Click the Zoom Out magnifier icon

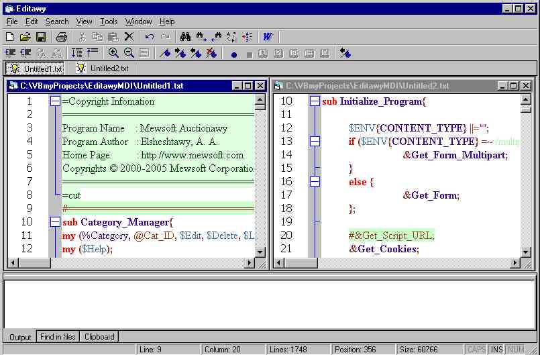click(x=129, y=53)
